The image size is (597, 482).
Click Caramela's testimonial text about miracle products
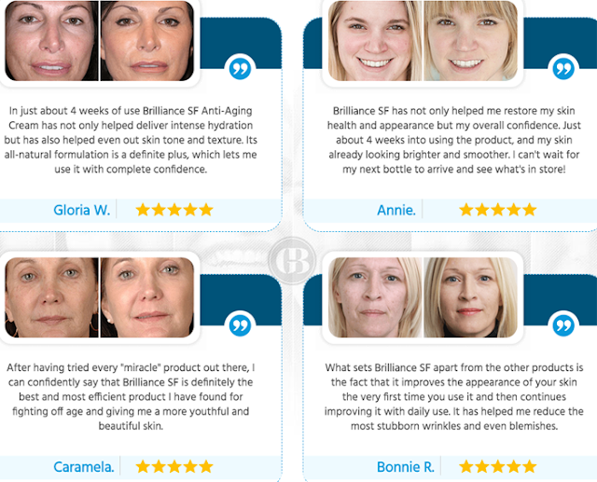(x=131, y=396)
